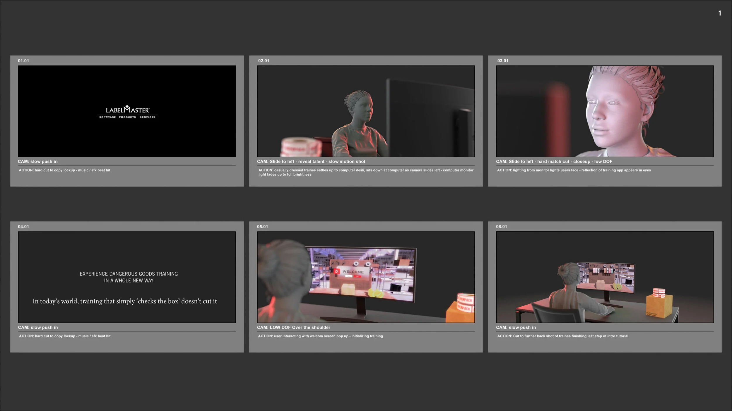Image resolution: width=732 pixels, height=411 pixels.
Task: Click the red Labelmaster icon on welcome screen
Action: (337, 272)
